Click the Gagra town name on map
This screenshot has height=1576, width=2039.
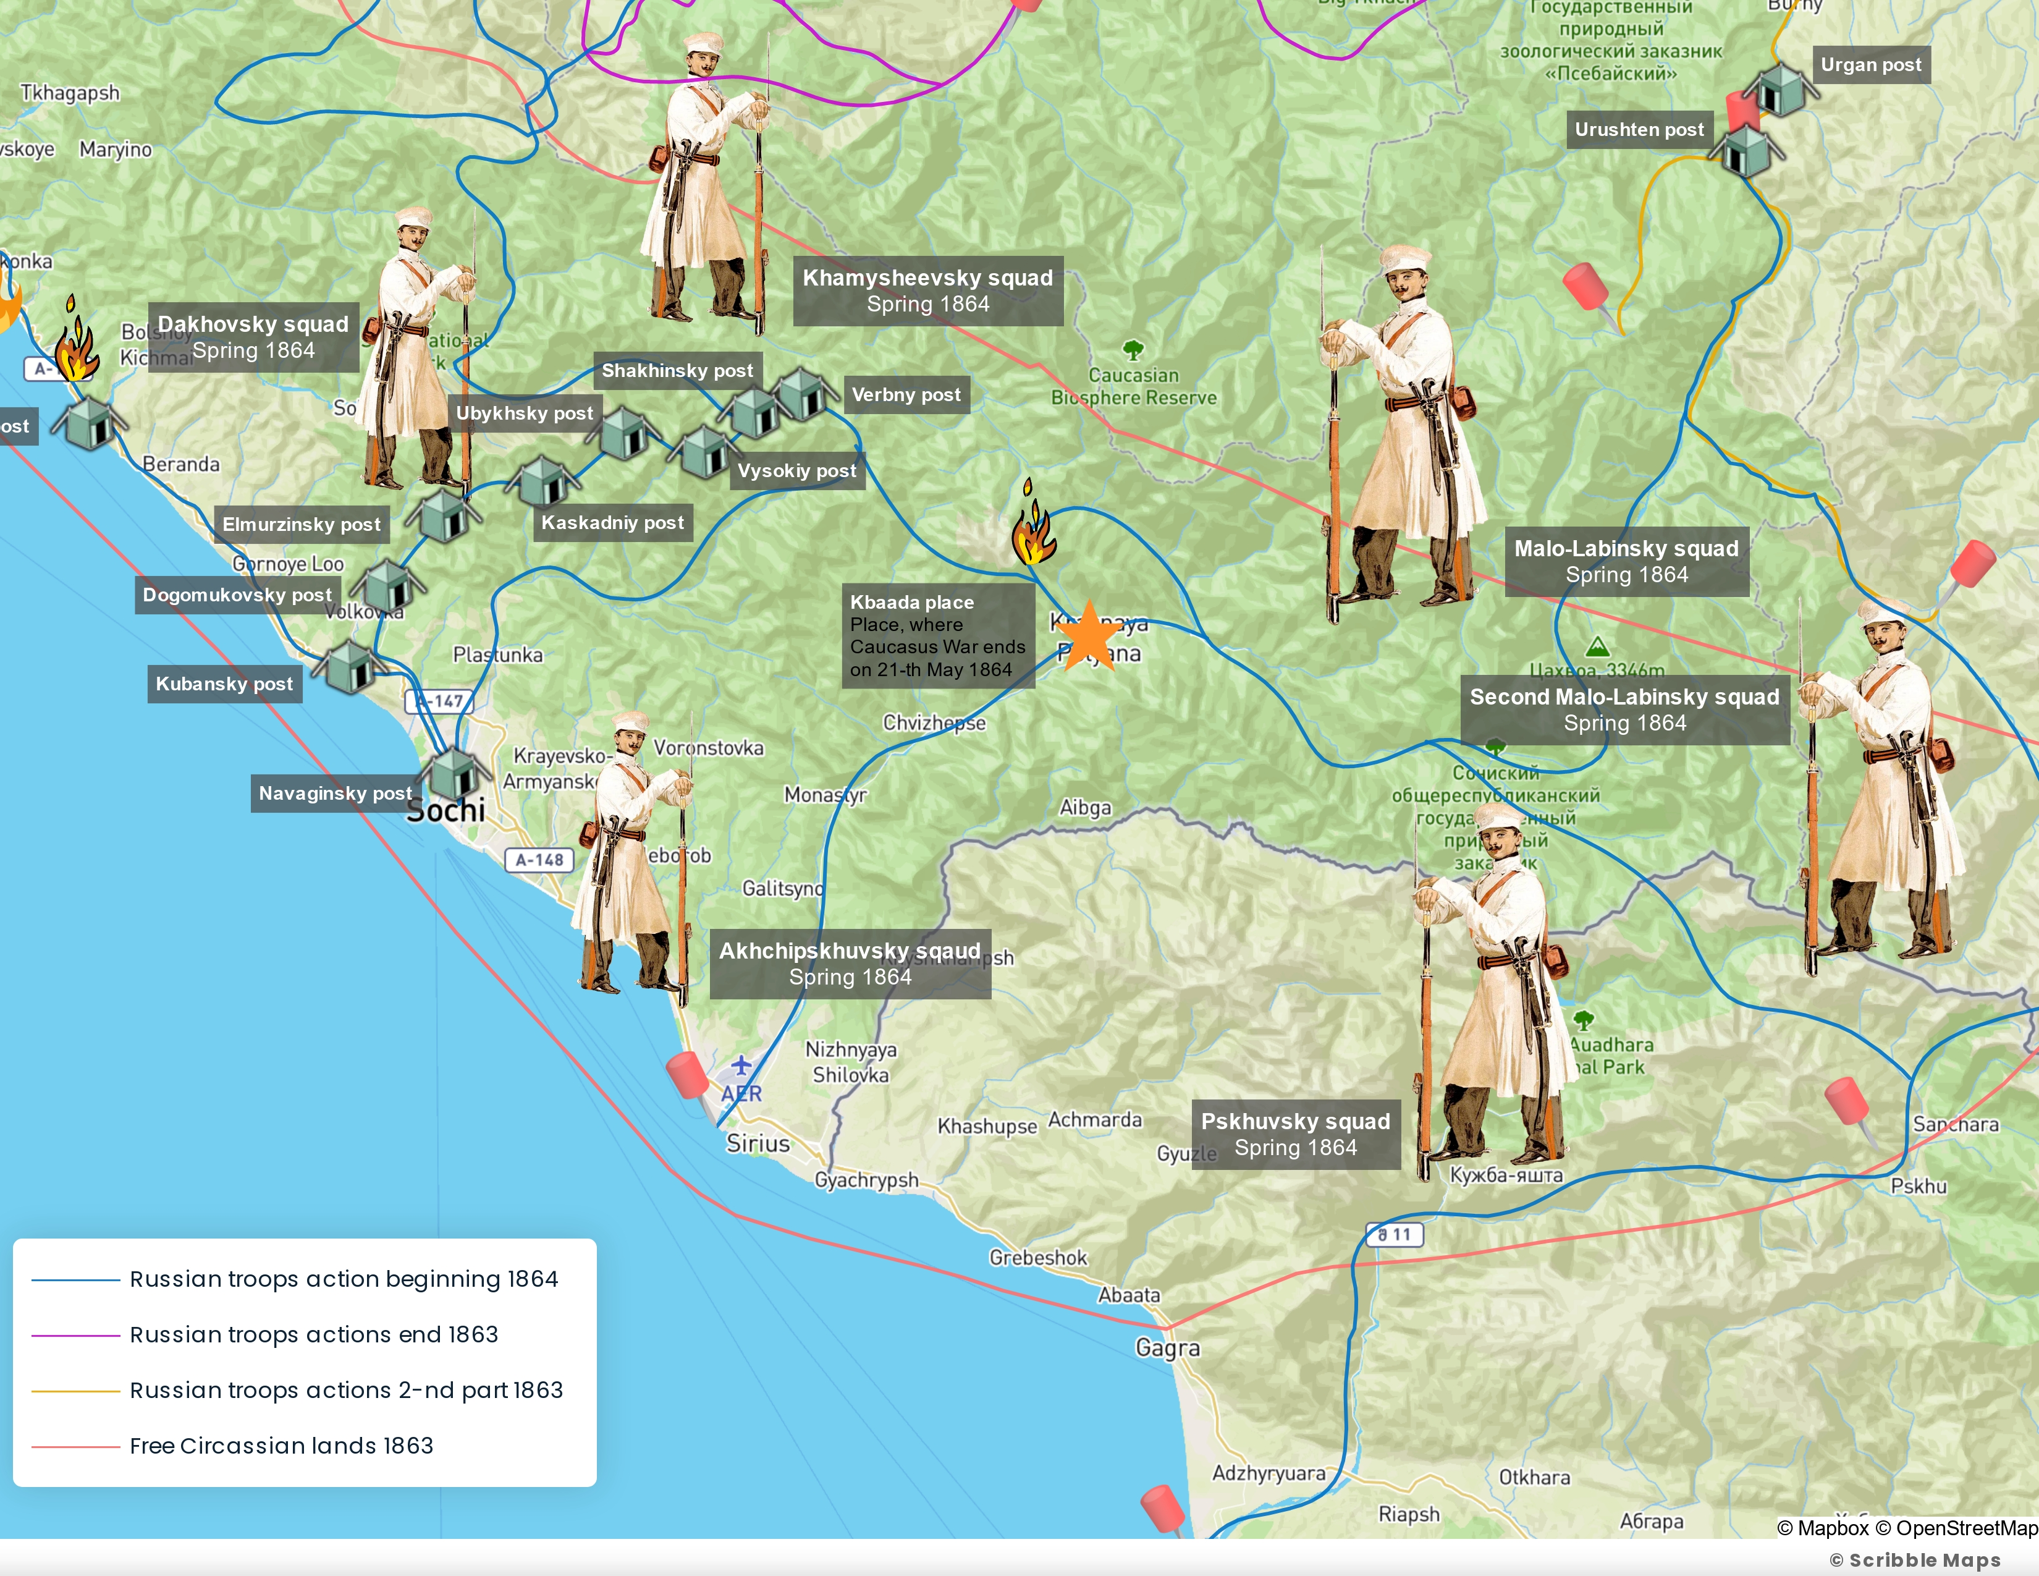[x=1167, y=1348]
